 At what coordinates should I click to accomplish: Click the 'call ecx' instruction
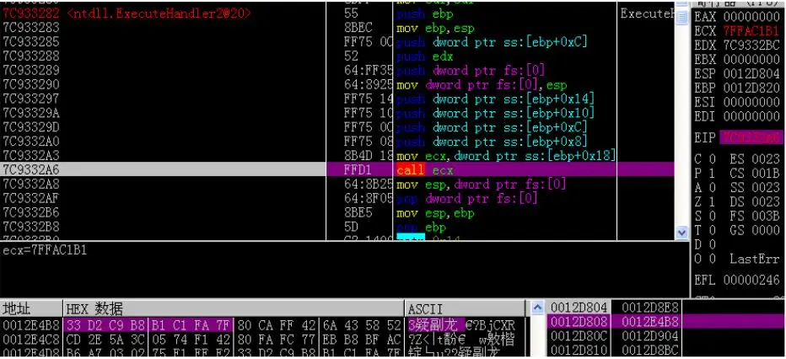click(424, 169)
